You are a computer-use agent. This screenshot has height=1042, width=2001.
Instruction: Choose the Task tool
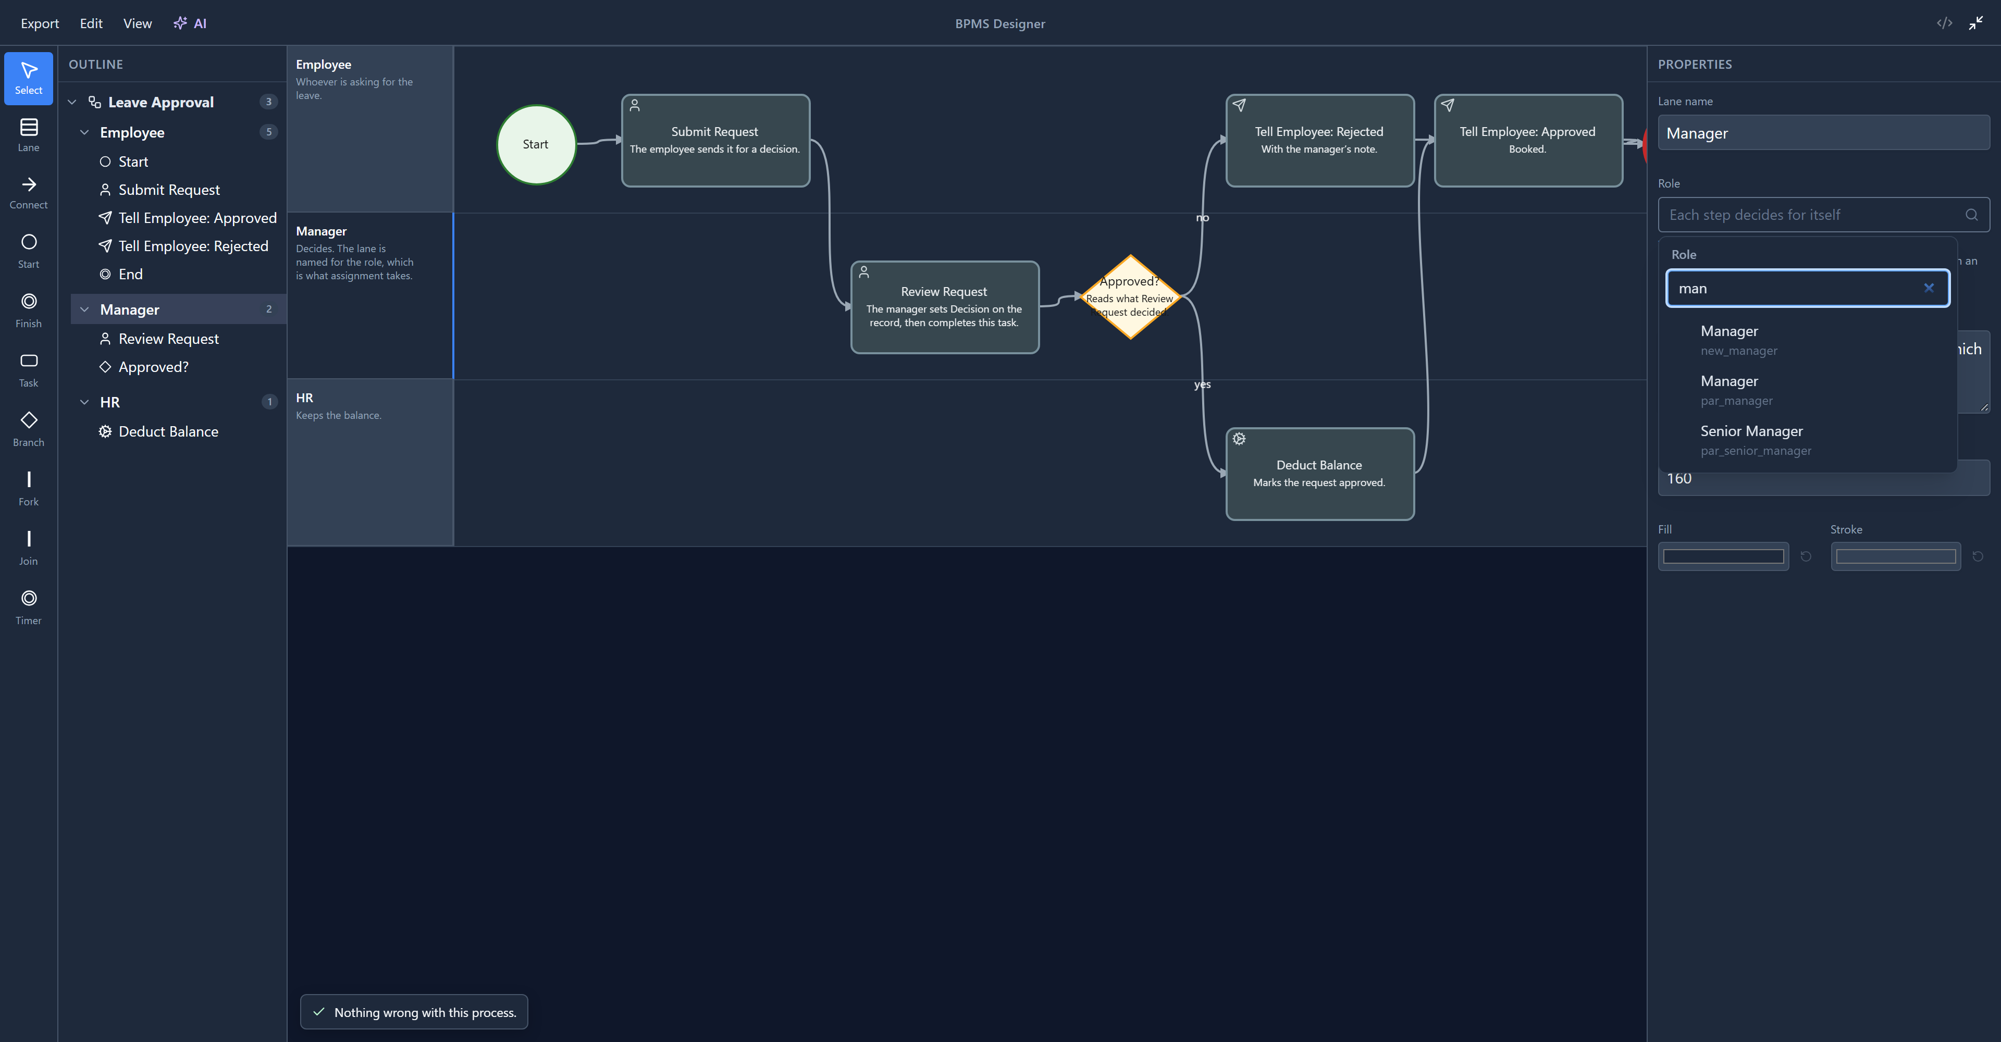[x=29, y=370]
